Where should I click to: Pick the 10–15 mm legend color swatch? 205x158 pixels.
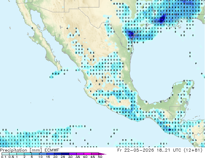tap(43, 154)
